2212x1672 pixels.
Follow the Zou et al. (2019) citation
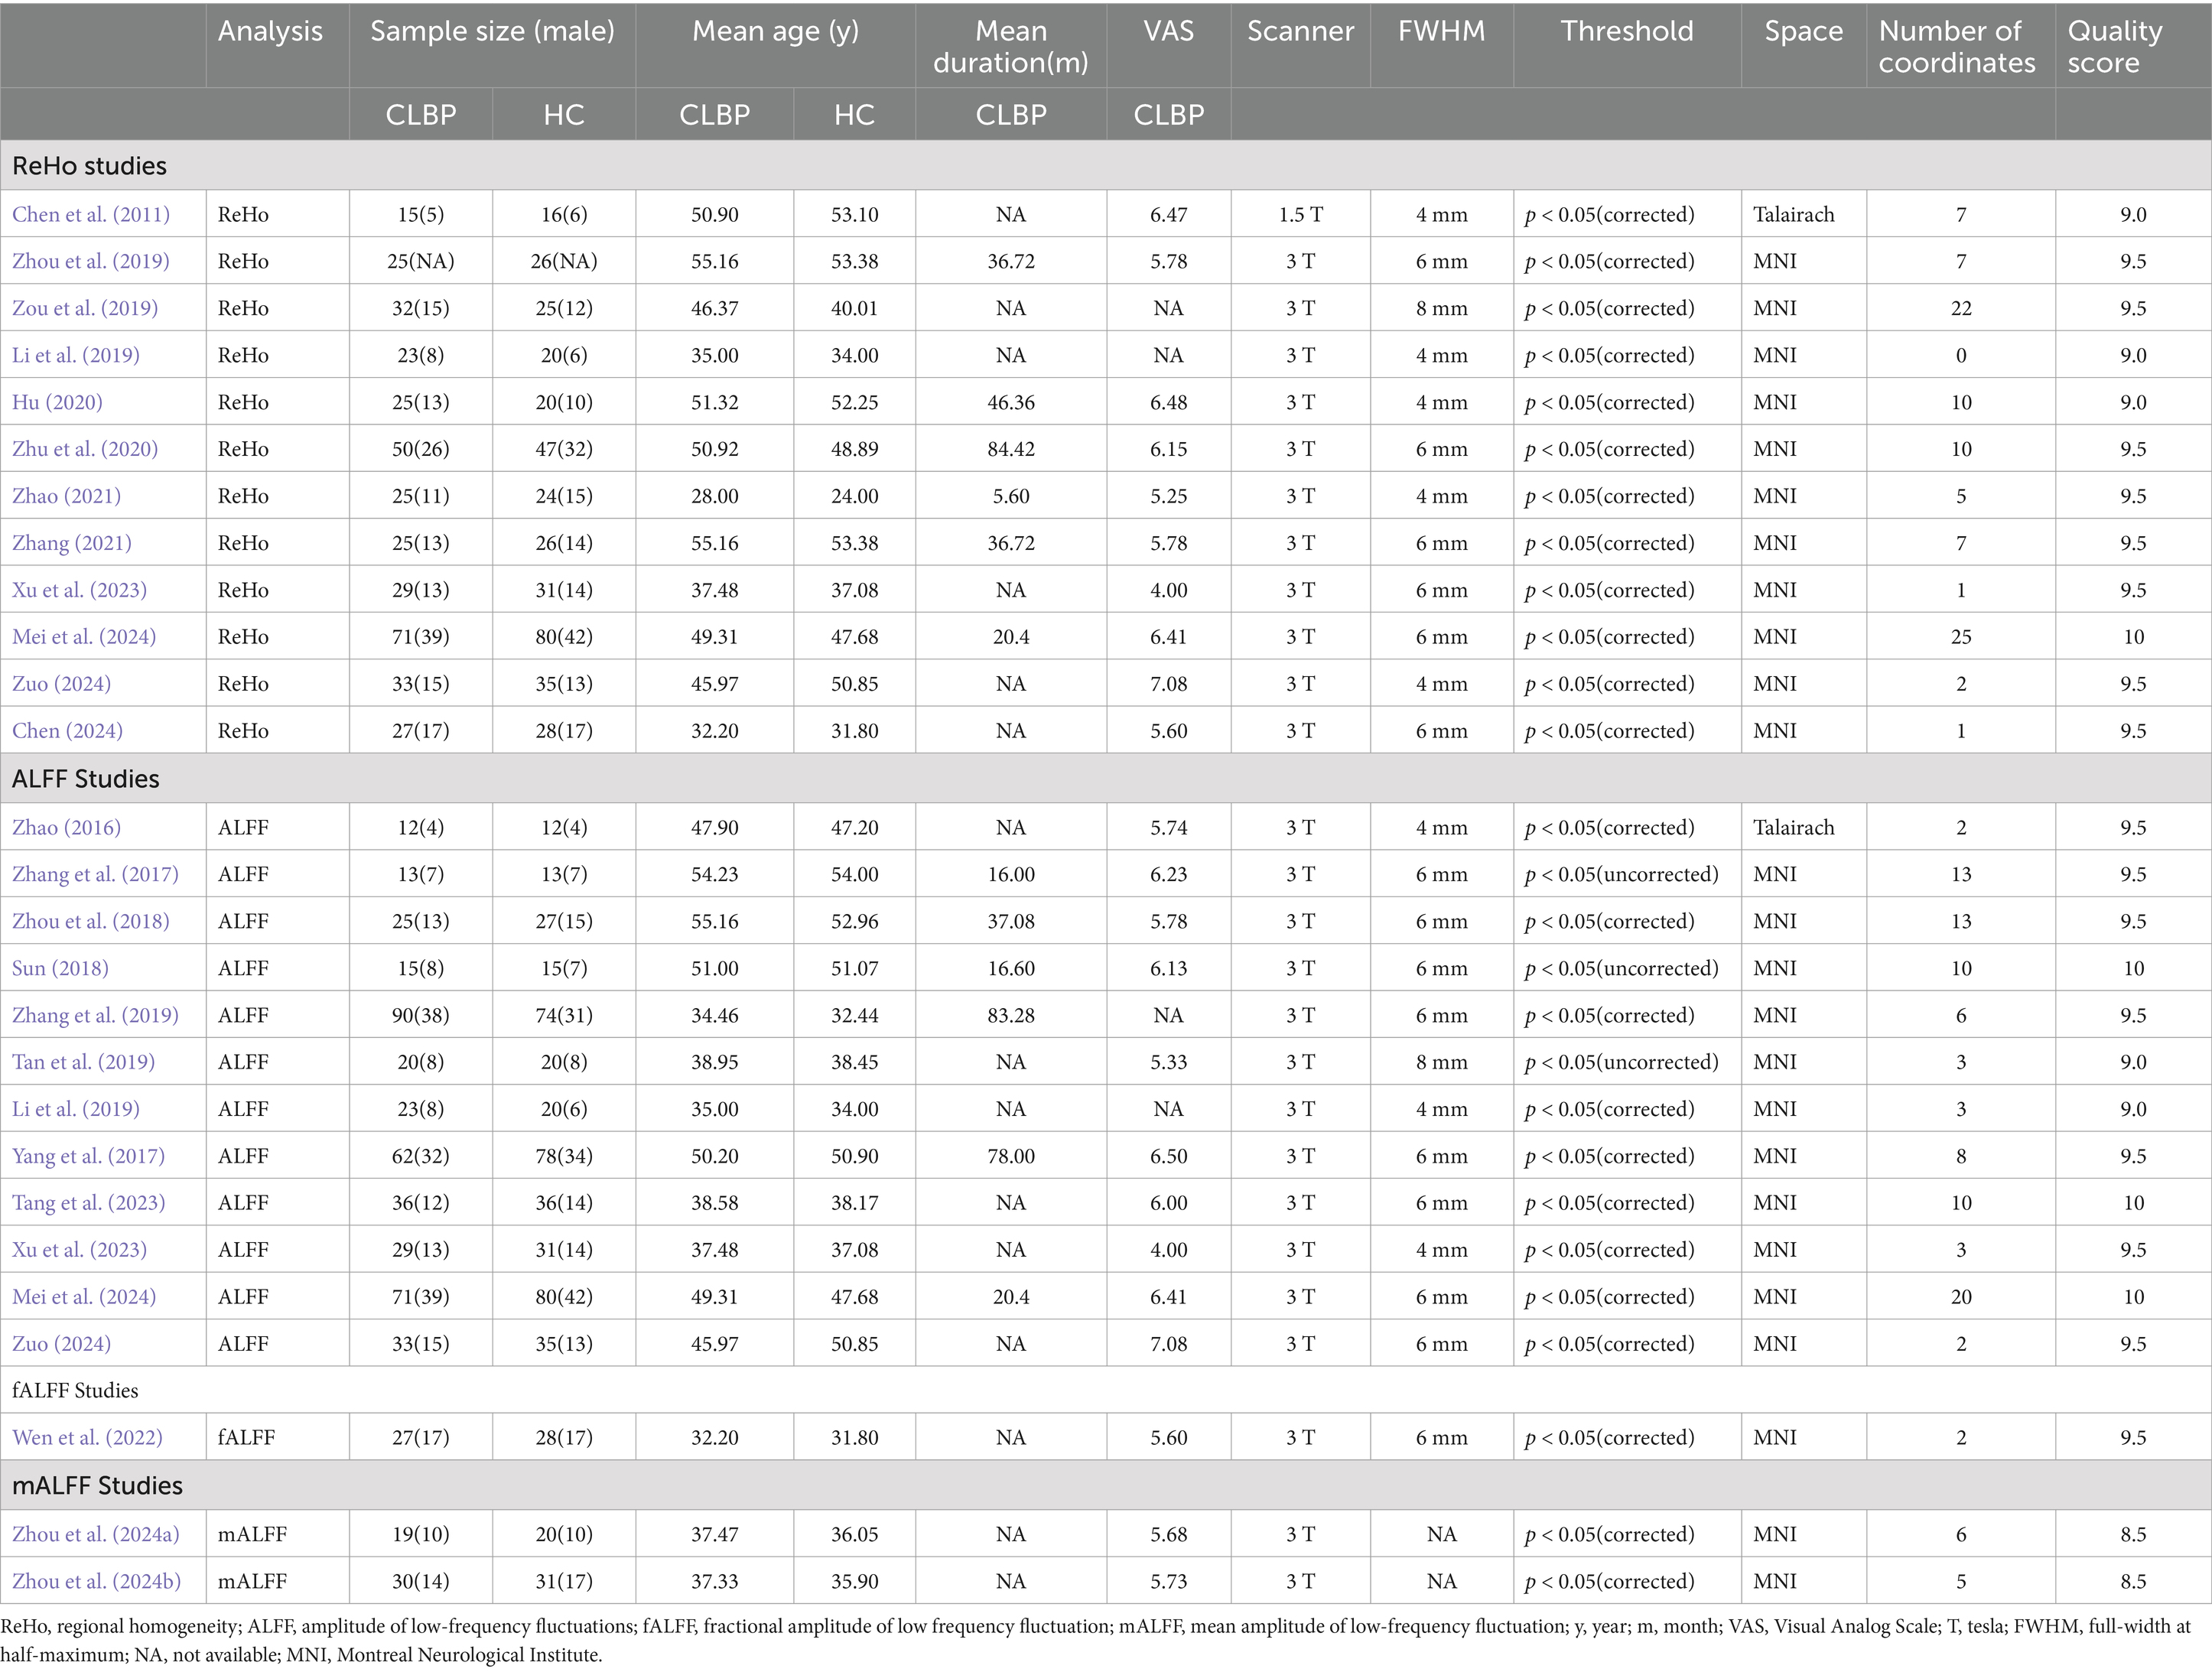[x=85, y=308]
